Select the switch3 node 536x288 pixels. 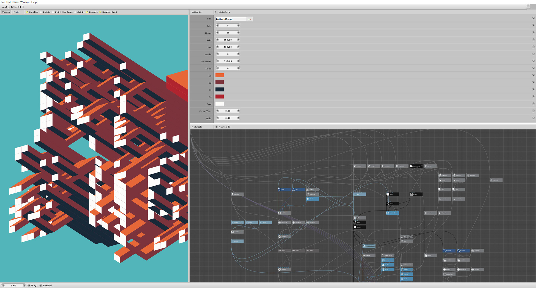[284, 269]
